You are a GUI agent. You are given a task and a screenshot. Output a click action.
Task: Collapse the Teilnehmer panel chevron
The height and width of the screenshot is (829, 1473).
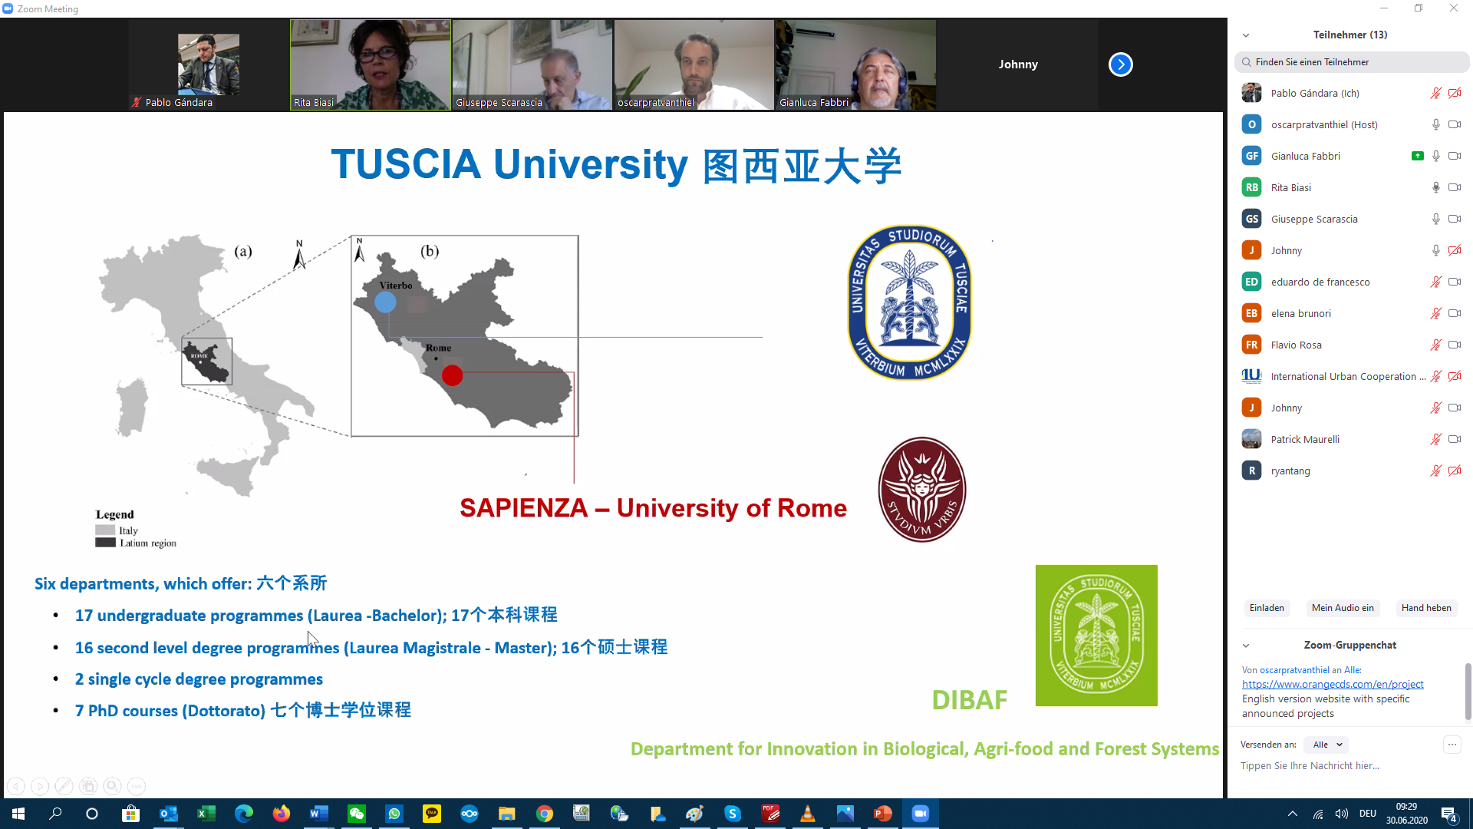(x=1246, y=35)
